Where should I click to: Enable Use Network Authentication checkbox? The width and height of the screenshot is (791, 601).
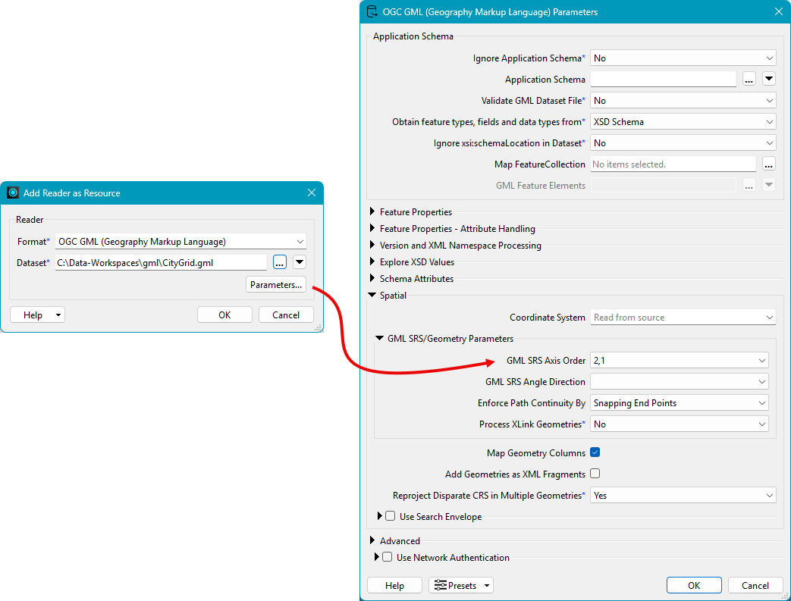[x=388, y=557]
